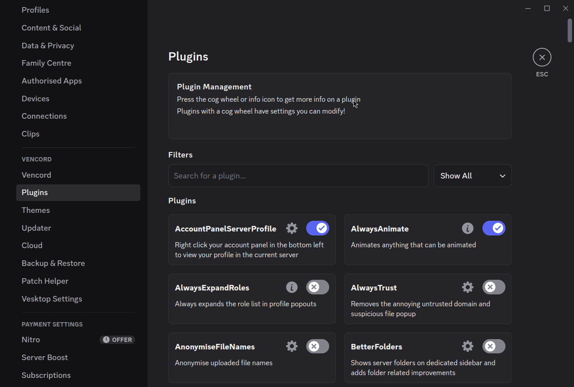Viewport: 574px width, 387px height.
Task: Open Cloud settings under Vencord
Action: pos(78,245)
